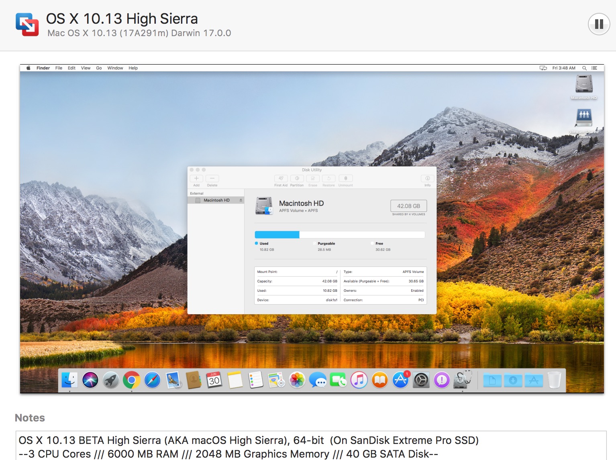The image size is (616, 460).
Task: Click the APFS Volume • APFS subtitle
Action: 298,210
